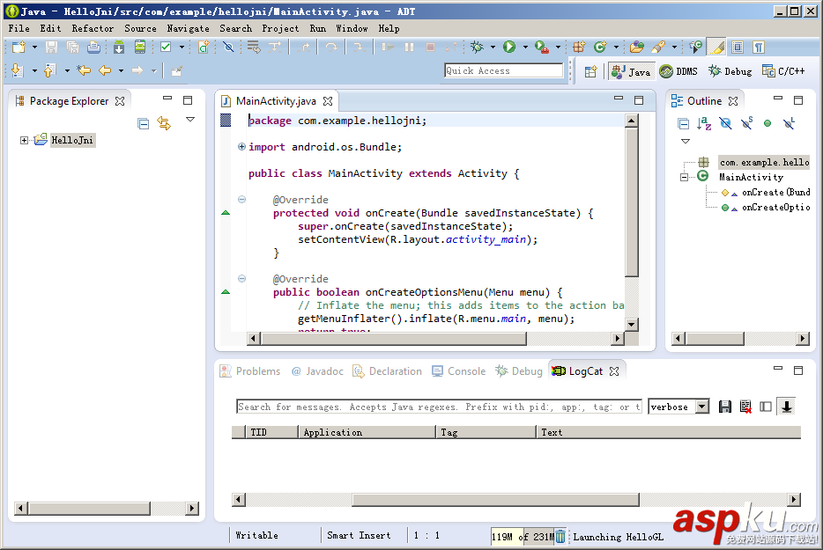Clear the LogCat log with red-X icon
The image size is (823, 550).
pyautogui.click(x=745, y=407)
